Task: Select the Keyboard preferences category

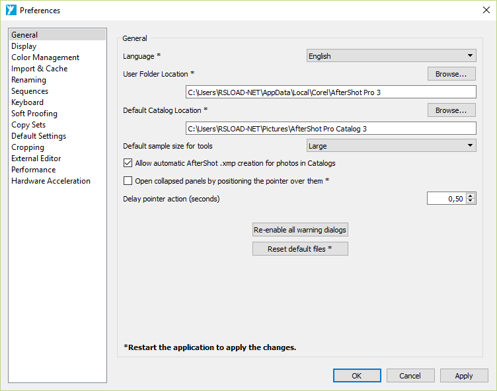Action: (27, 102)
